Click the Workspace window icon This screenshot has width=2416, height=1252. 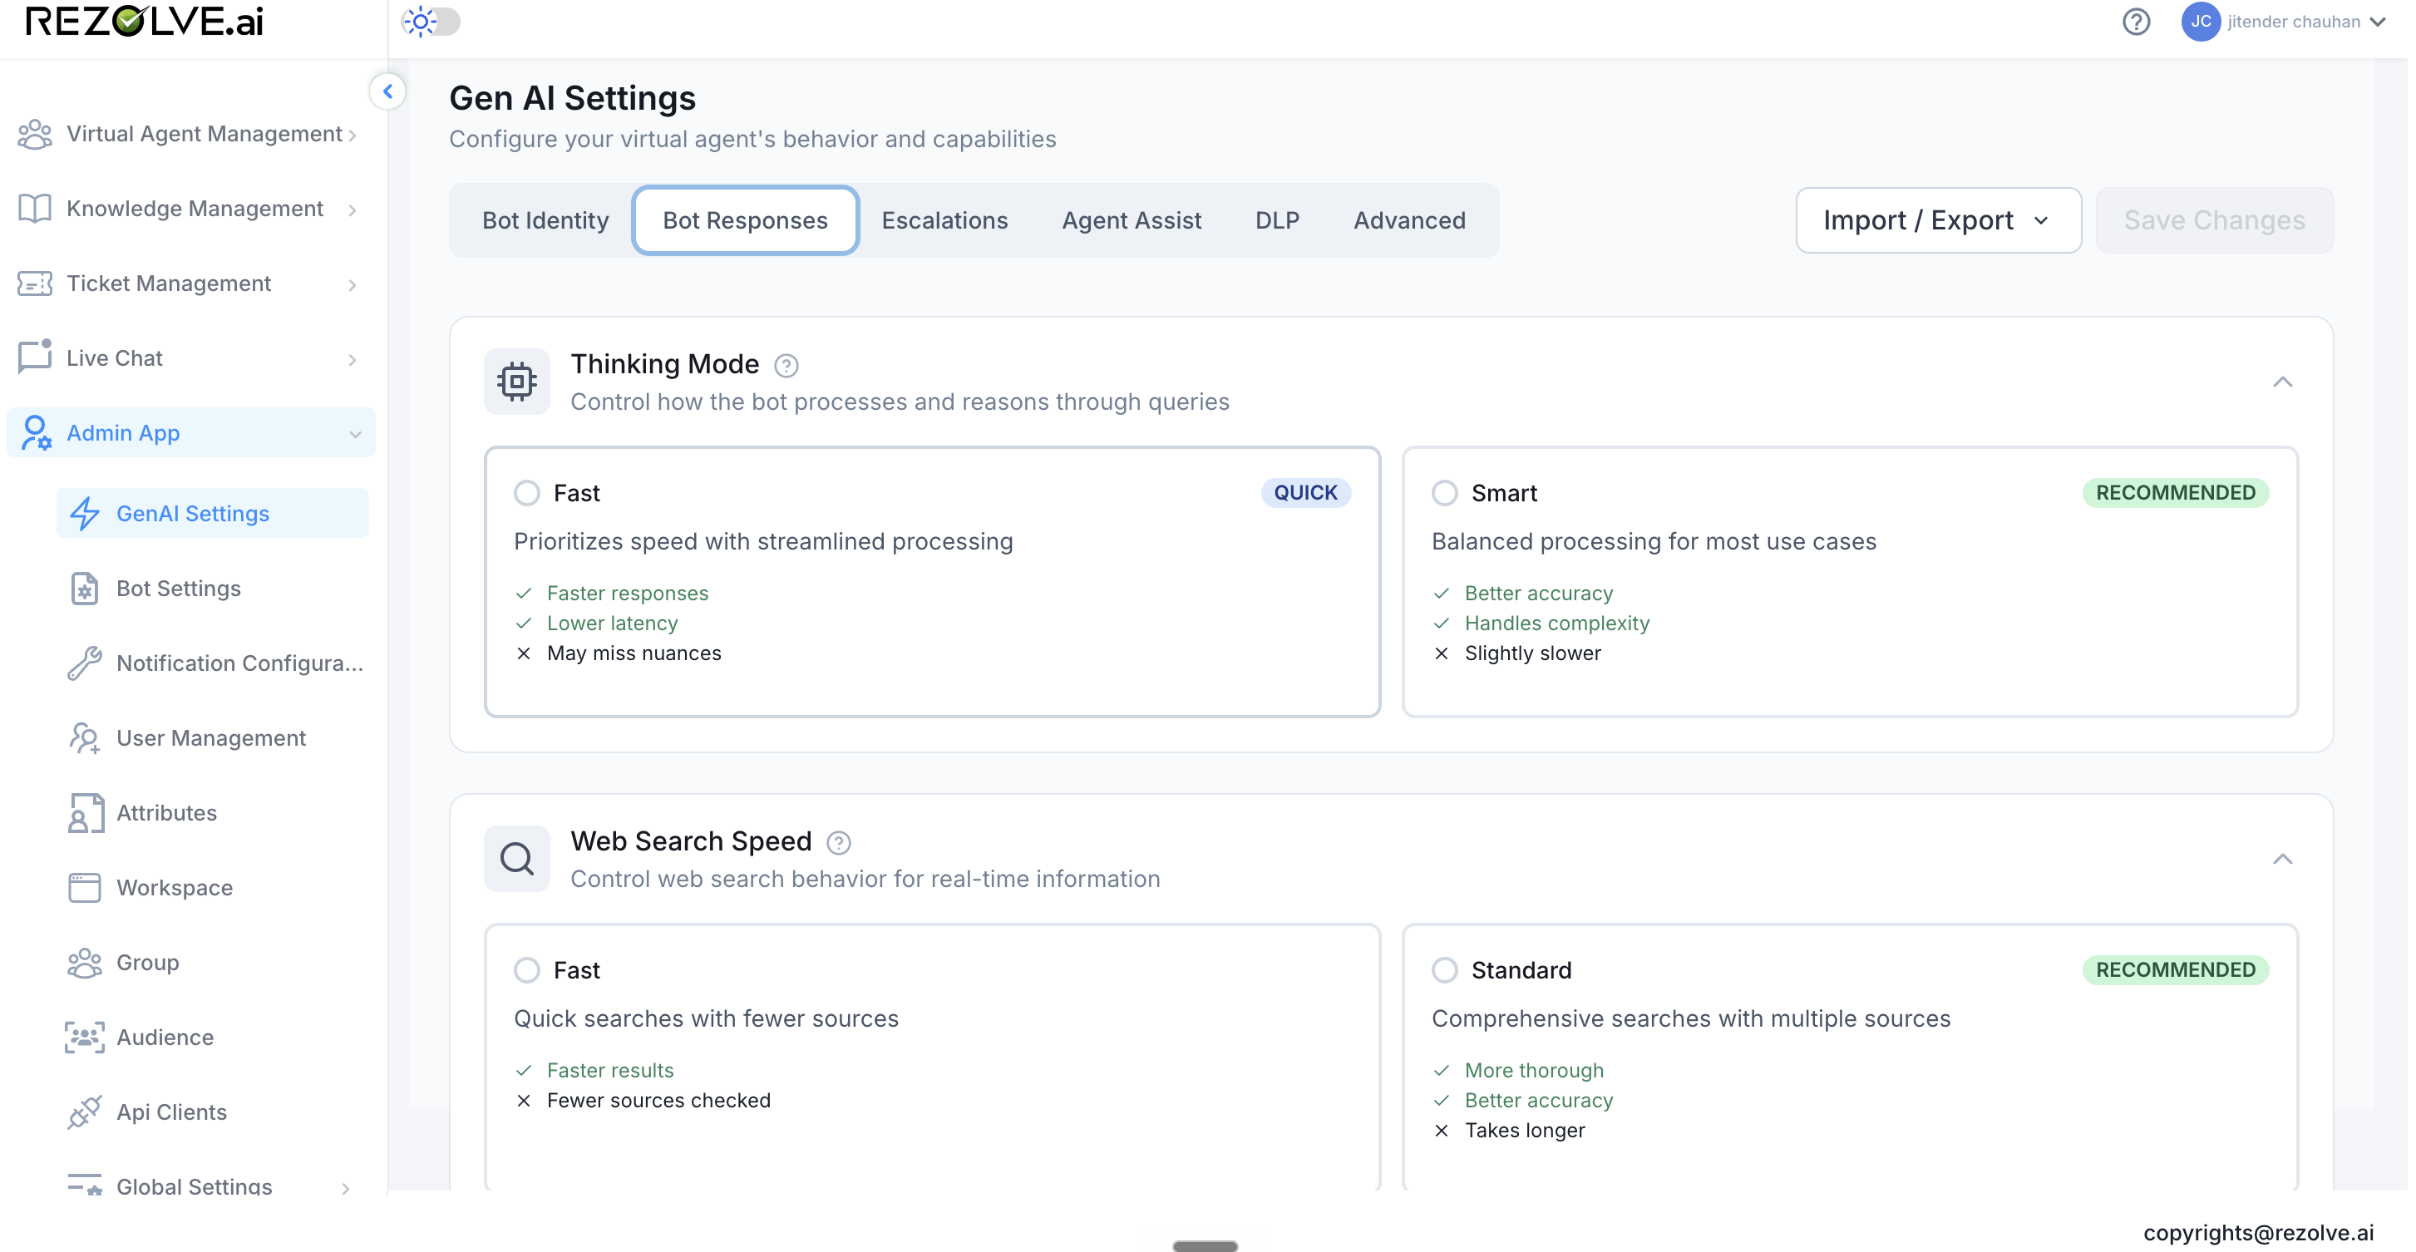(85, 887)
